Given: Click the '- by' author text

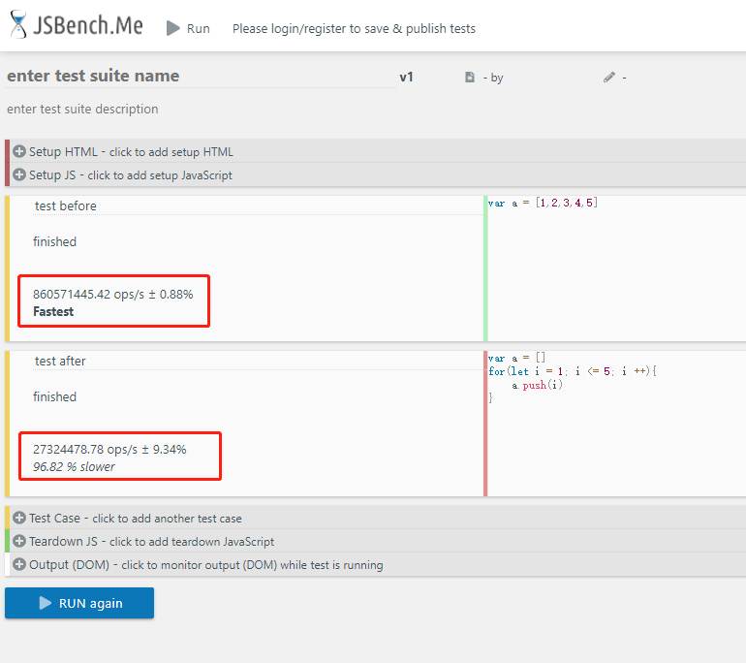Looking at the screenshot, I should point(493,78).
